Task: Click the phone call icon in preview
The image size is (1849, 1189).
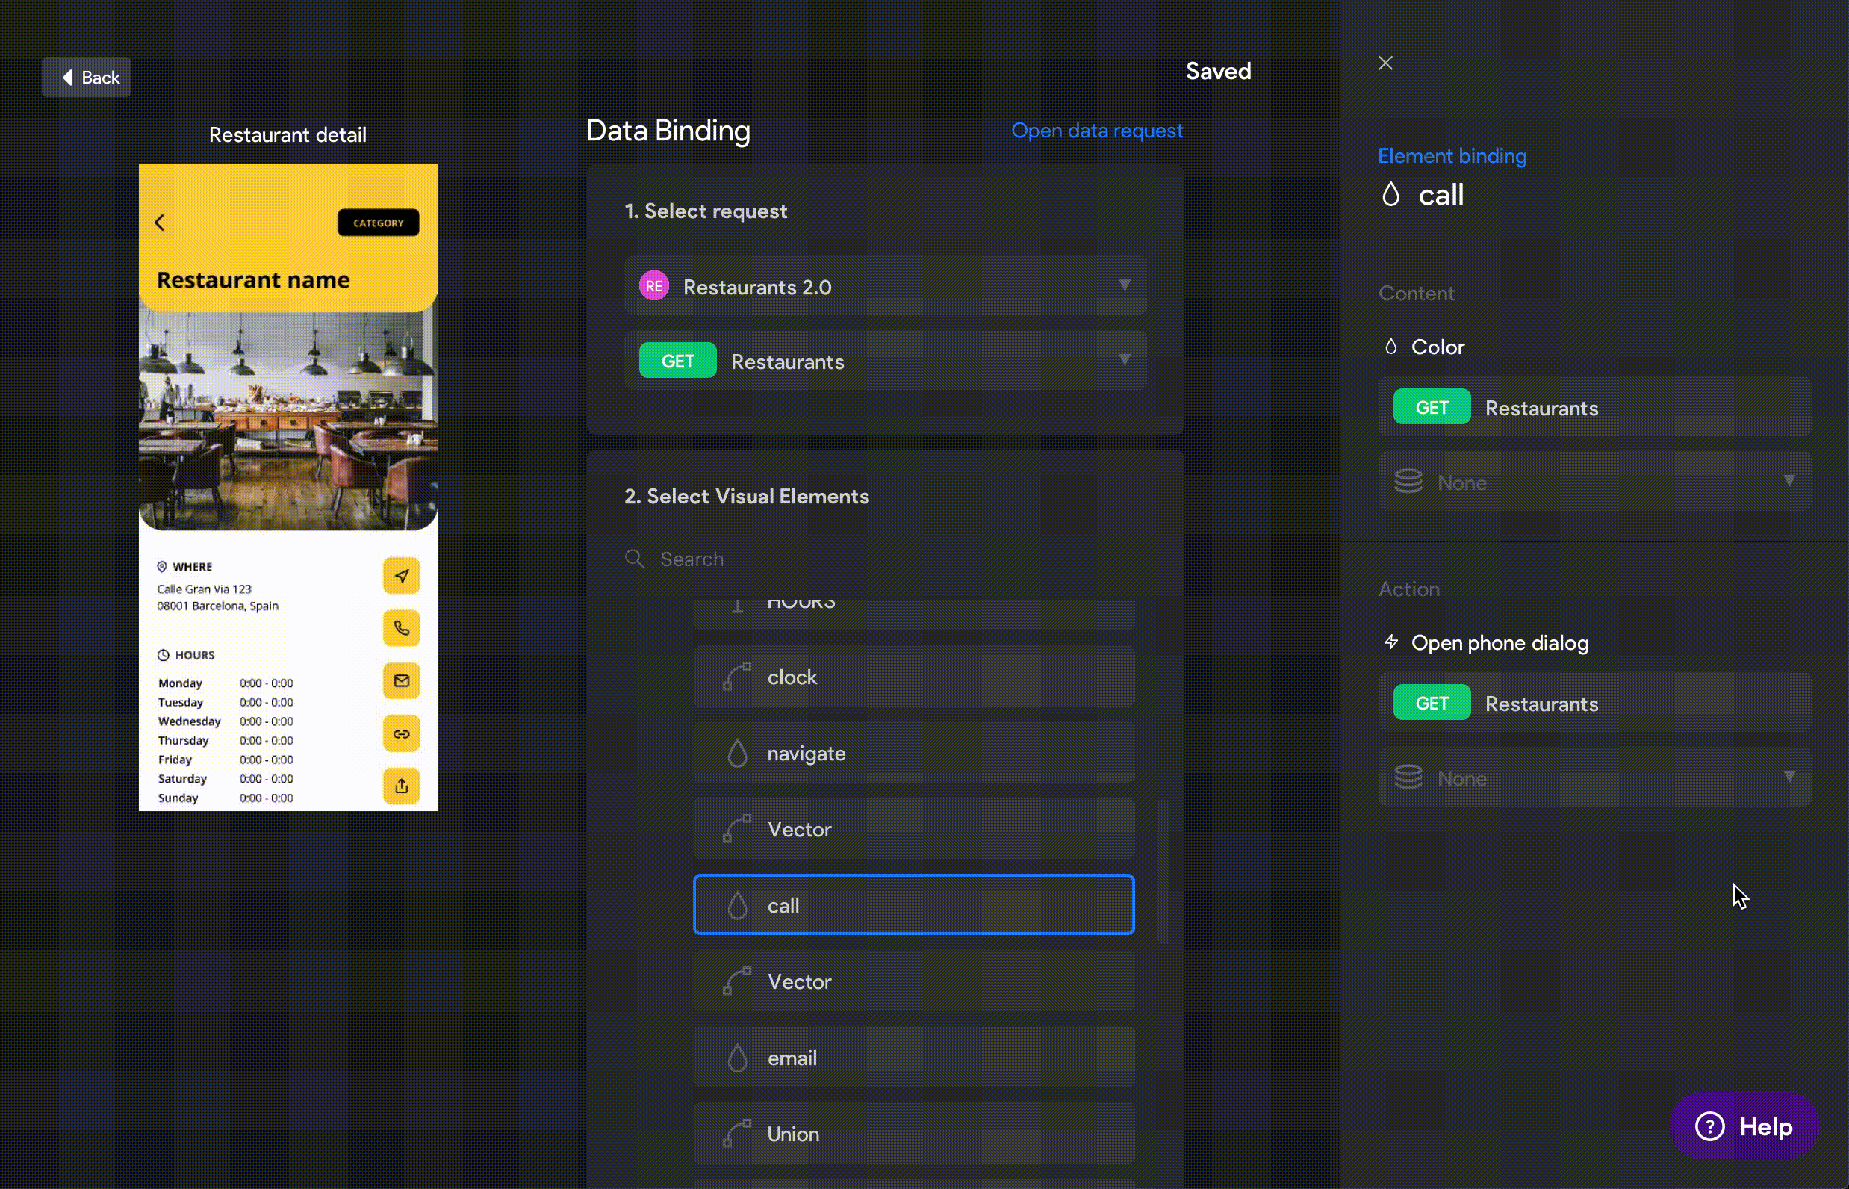Action: pyautogui.click(x=402, y=627)
